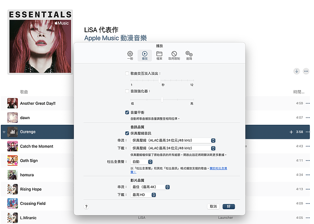314x224 pixels.
Task: Open the LiSA Essentials album cover
Action: coord(40,42)
